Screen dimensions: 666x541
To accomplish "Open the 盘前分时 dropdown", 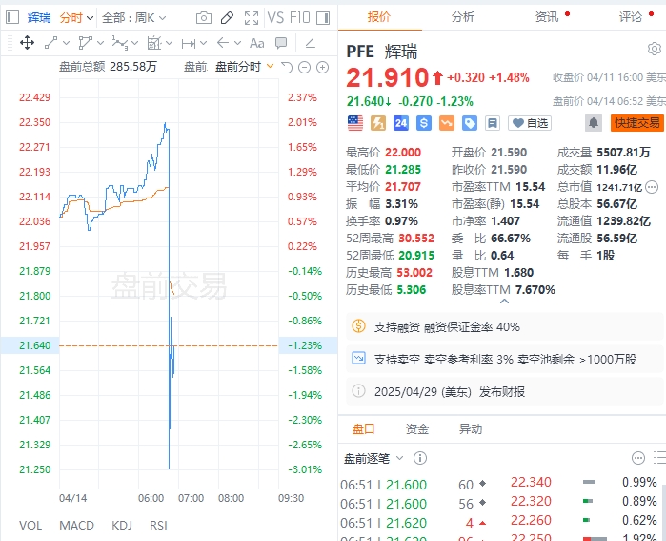I will click(x=244, y=66).
